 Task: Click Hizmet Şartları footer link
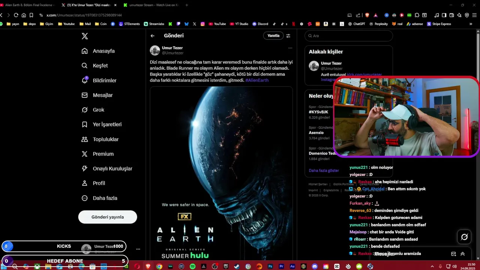pos(318,184)
